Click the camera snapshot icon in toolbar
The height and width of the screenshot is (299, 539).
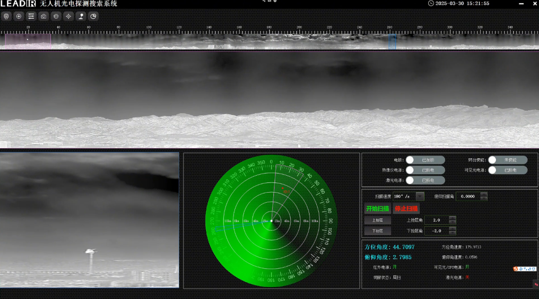43,16
